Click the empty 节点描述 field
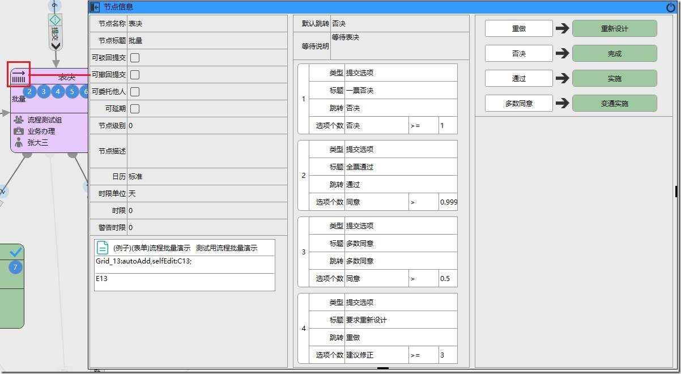This screenshot has height=374, width=681. (x=207, y=151)
